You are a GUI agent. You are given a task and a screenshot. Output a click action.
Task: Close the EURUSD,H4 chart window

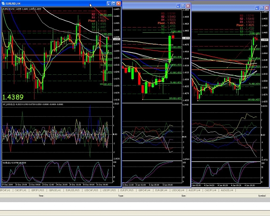(119, 3)
